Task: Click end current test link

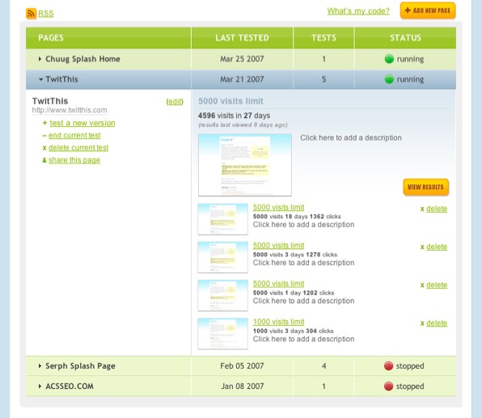Action: (74, 135)
